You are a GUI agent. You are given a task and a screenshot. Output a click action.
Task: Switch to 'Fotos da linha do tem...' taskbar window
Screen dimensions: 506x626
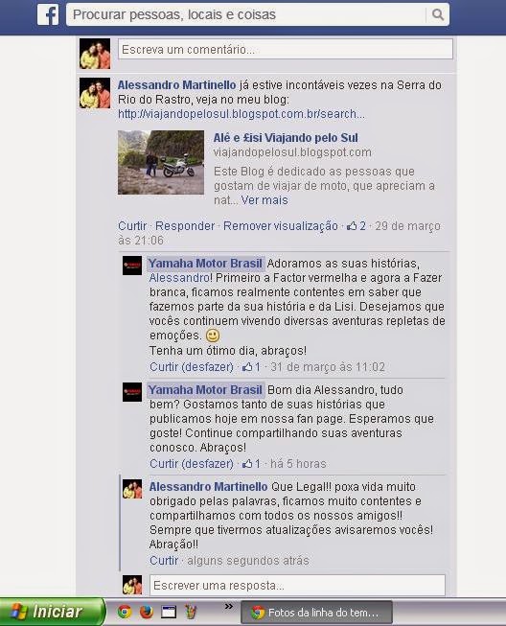[x=317, y=613]
